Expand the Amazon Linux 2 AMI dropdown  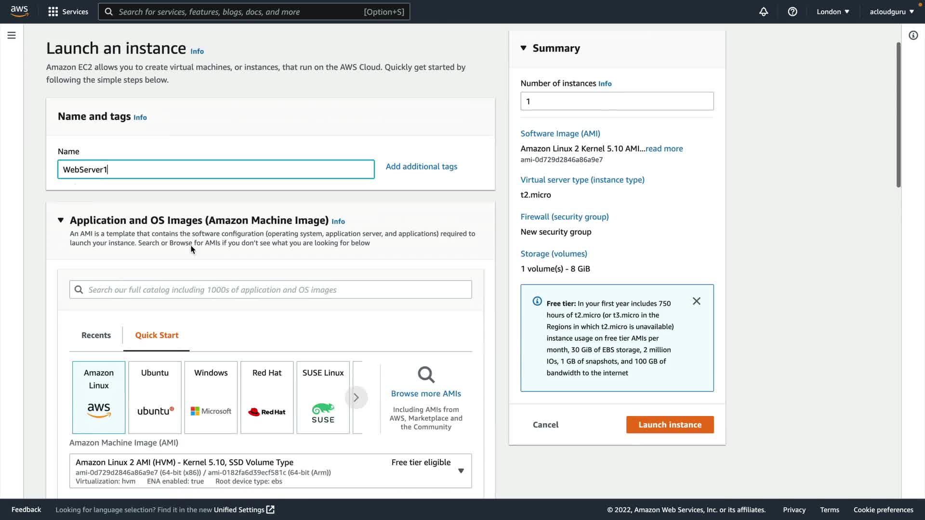click(x=461, y=471)
